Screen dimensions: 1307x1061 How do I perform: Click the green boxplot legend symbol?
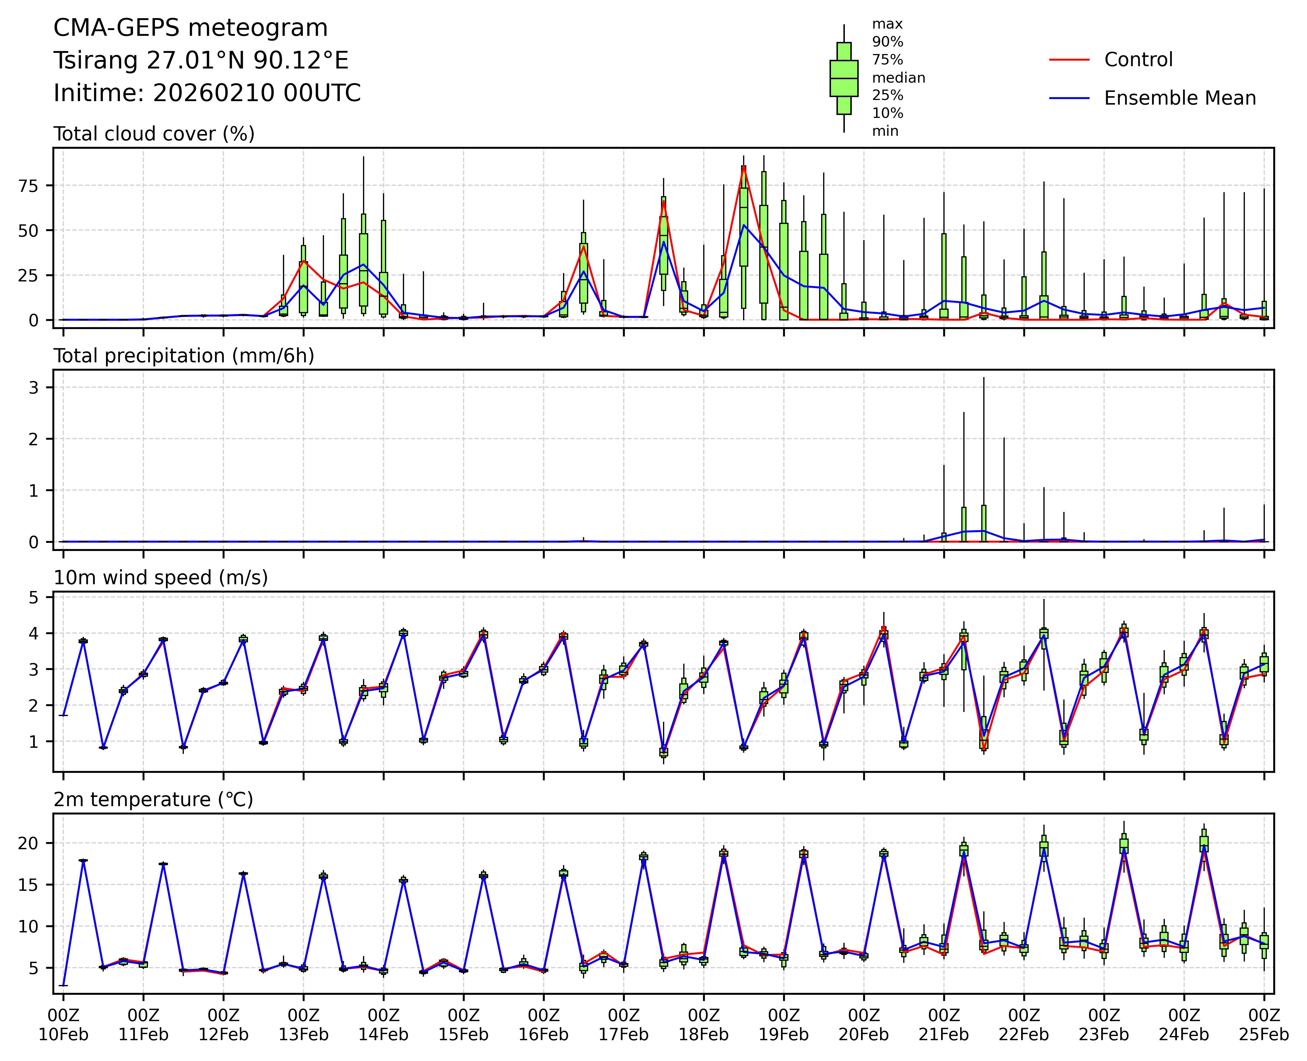point(844,78)
